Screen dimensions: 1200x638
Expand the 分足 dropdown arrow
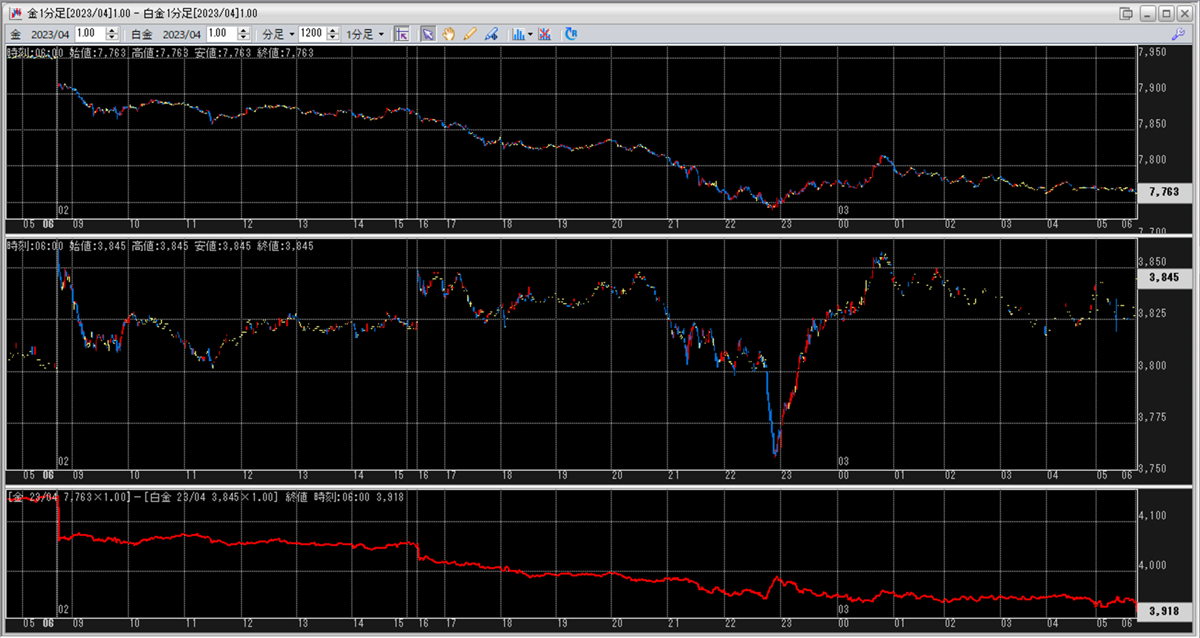pyautogui.click(x=291, y=34)
